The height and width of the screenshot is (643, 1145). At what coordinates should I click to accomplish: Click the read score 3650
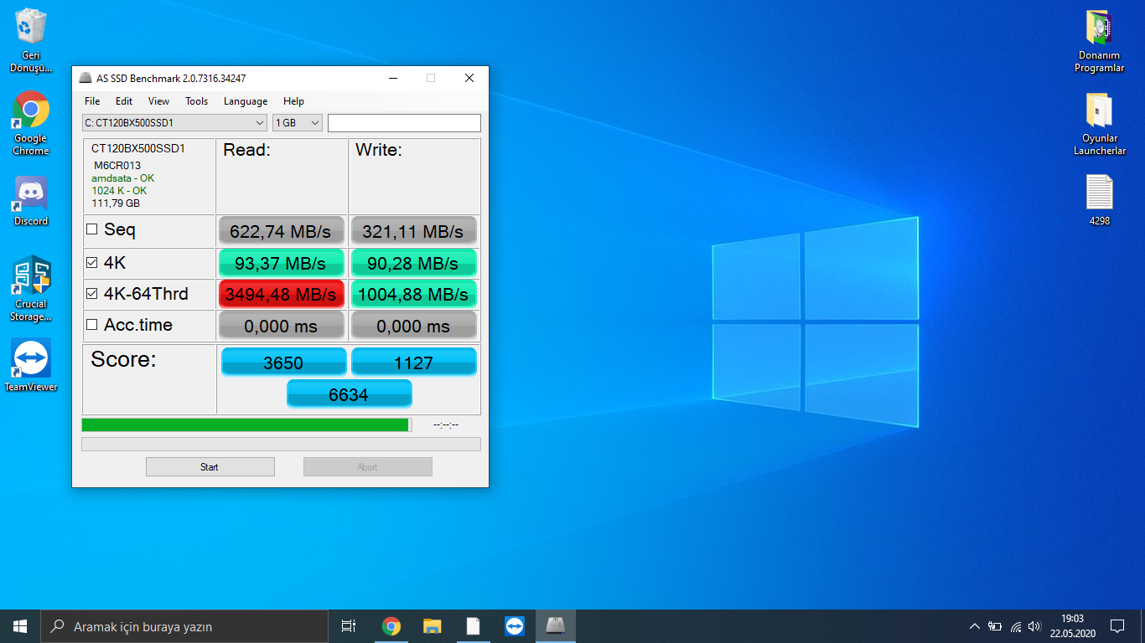pos(283,362)
